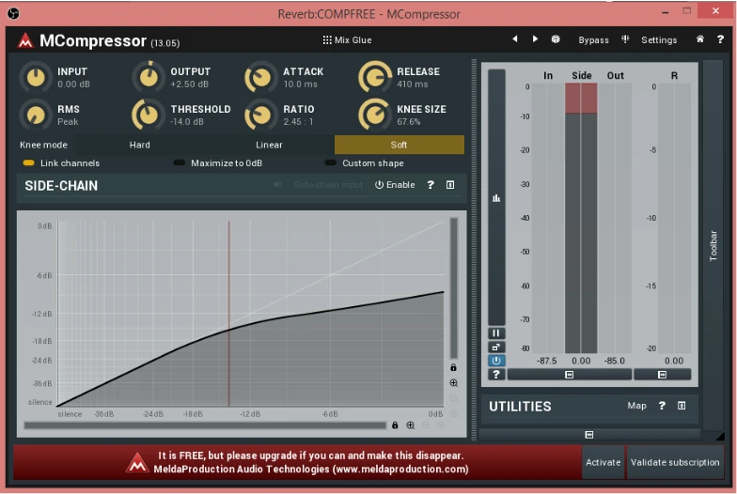Click the vertical lock icon beside graph

[453, 367]
